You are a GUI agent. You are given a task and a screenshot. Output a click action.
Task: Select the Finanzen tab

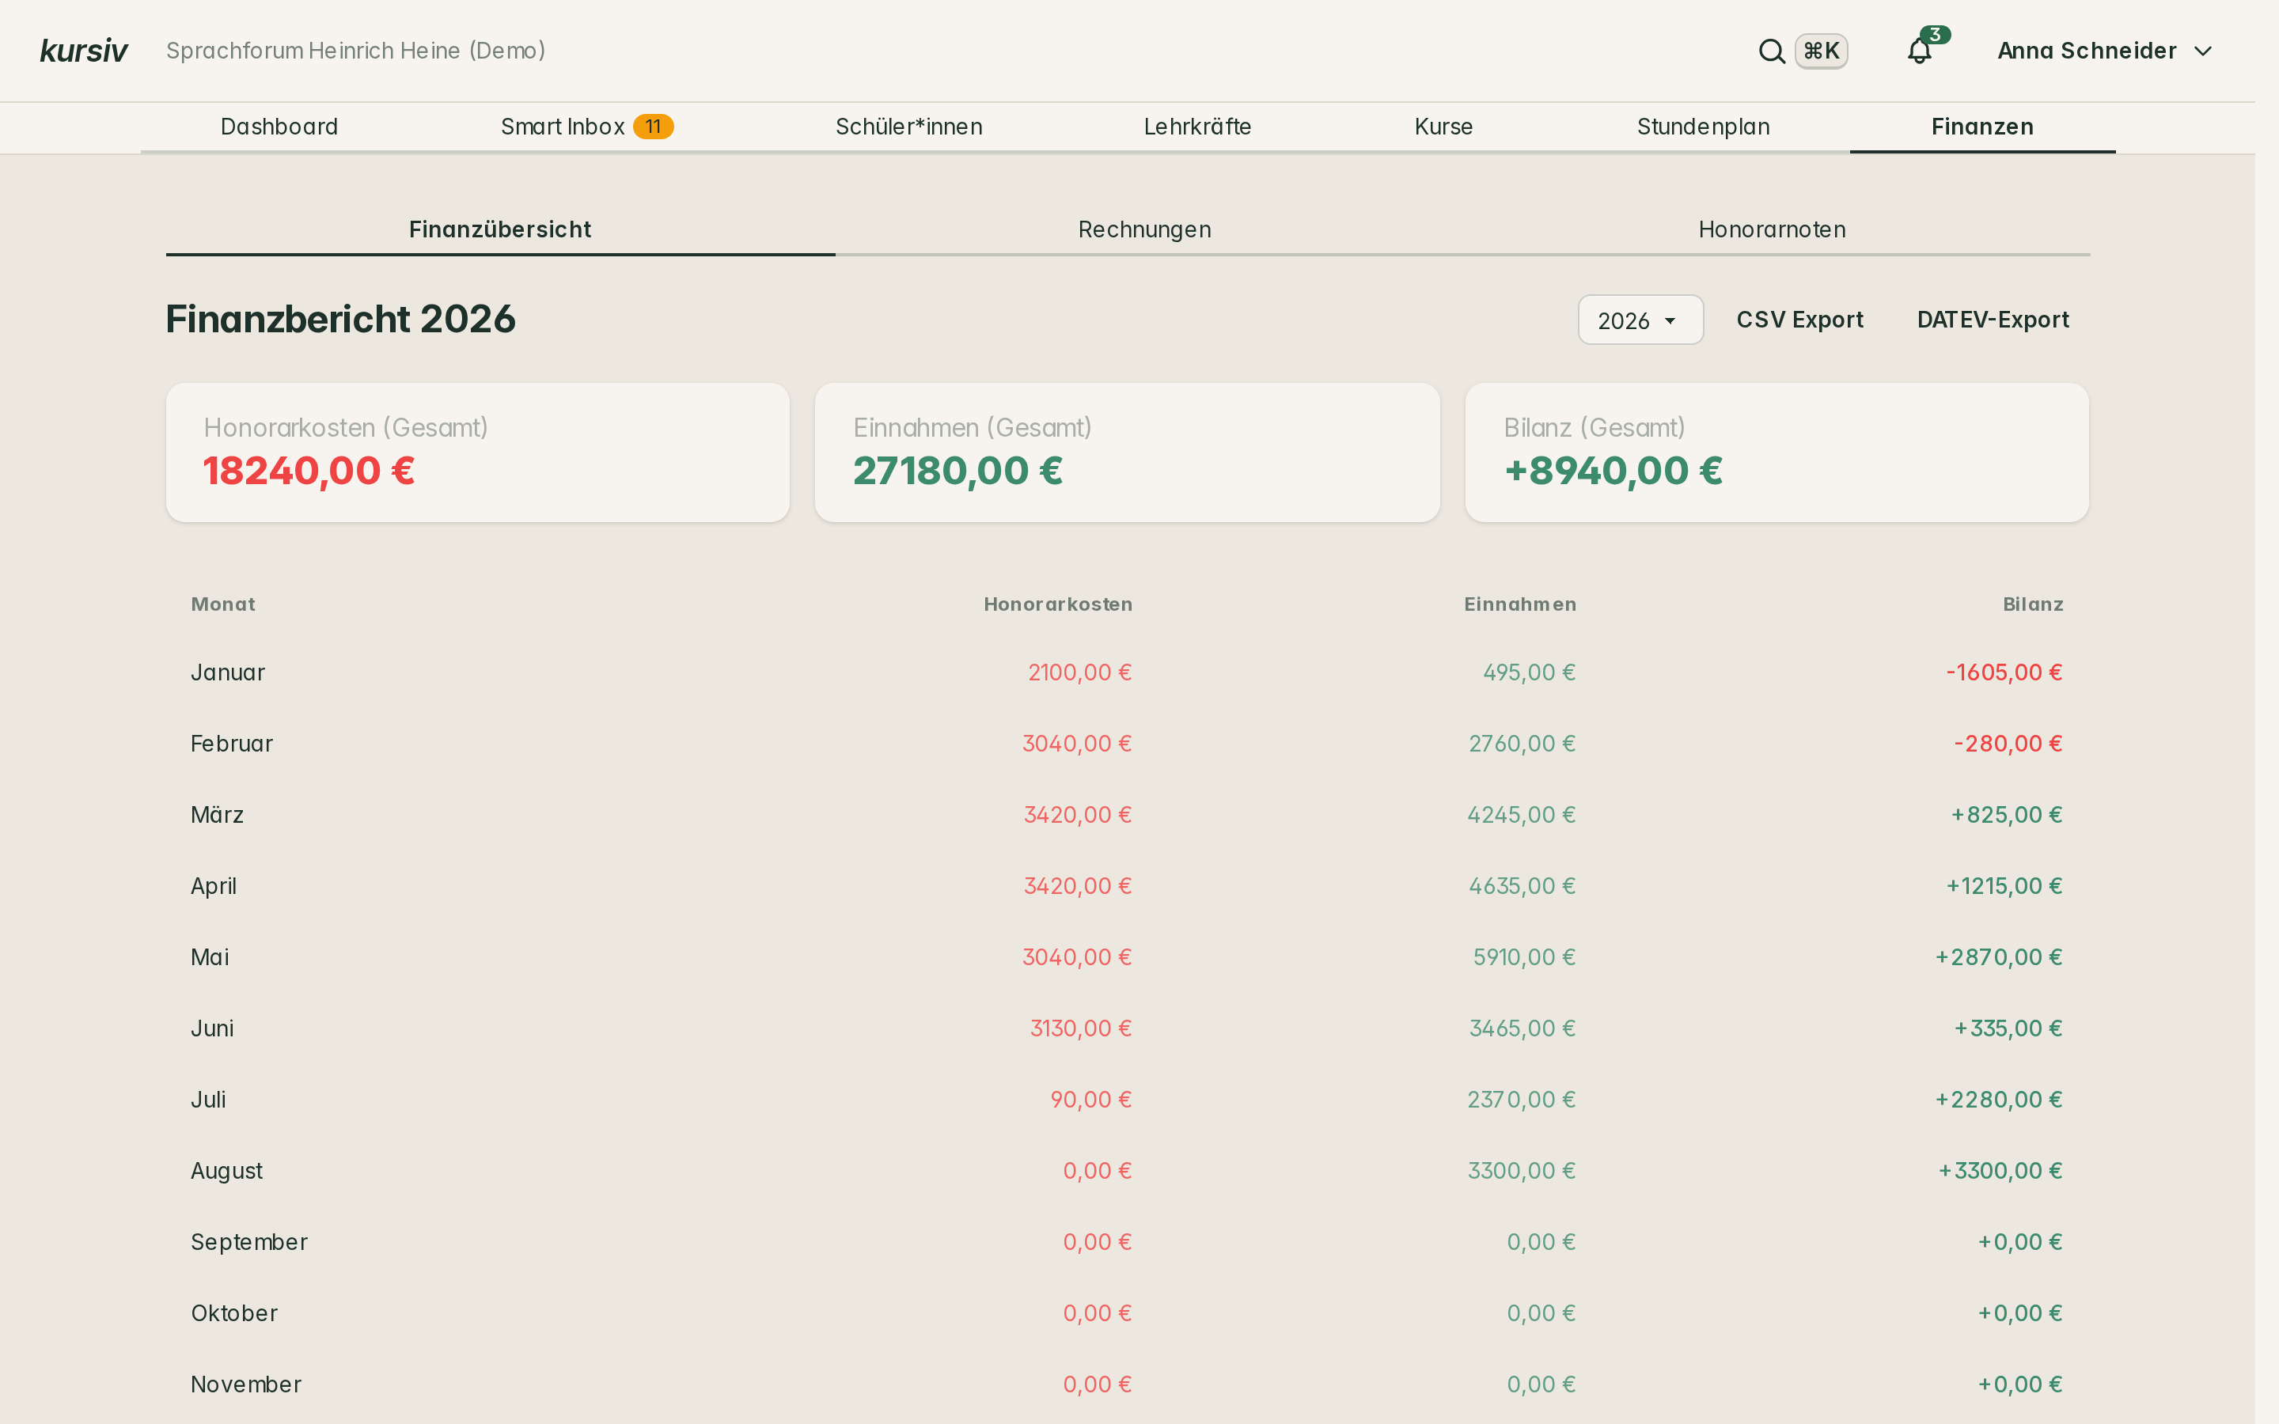(x=1982, y=127)
